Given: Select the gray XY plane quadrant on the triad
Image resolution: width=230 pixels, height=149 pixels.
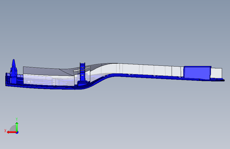Looking at the screenshot, I should point(13,129).
